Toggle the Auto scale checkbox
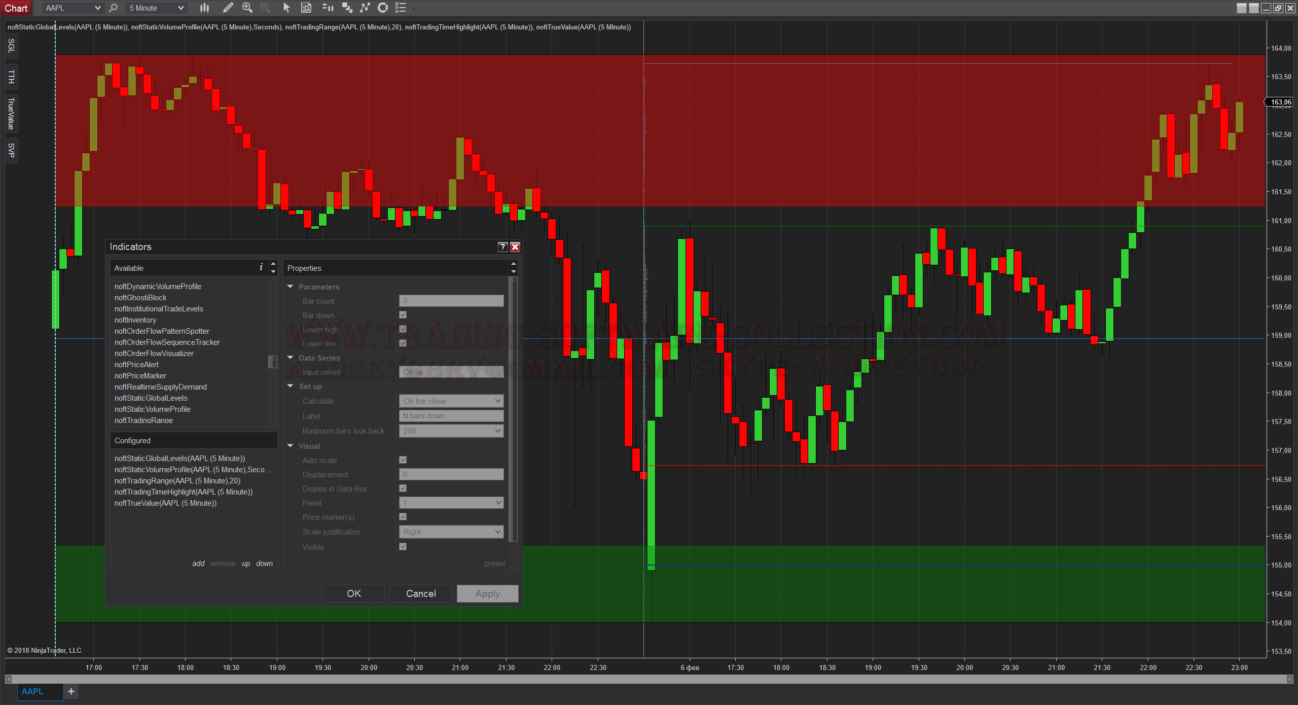The width and height of the screenshot is (1298, 705). [403, 460]
